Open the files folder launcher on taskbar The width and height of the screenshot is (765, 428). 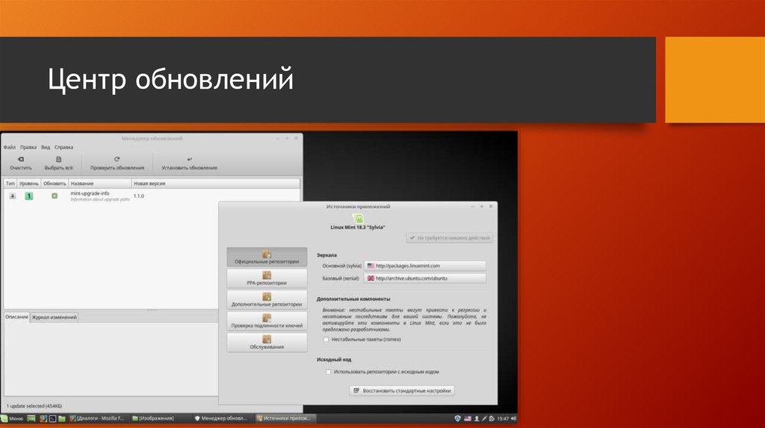click(x=62, y=418)
